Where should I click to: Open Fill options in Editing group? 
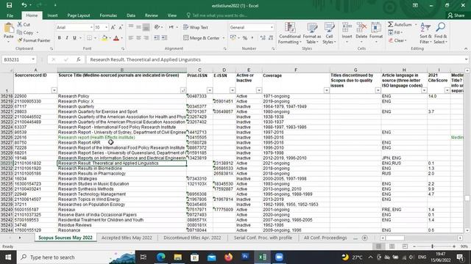click(x=395, y=32)
